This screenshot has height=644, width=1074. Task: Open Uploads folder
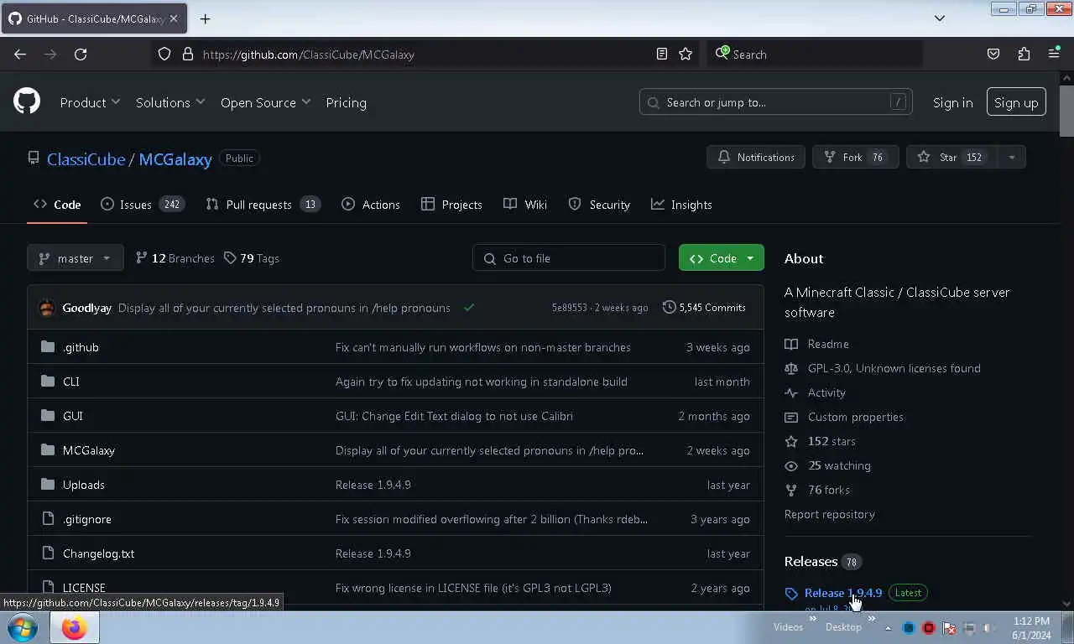point(84,485)
